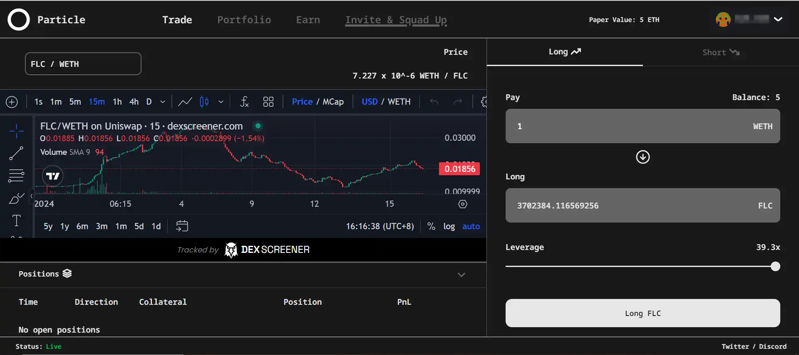
Task: Set chart range to 5d
Action: tap(139, 226)
